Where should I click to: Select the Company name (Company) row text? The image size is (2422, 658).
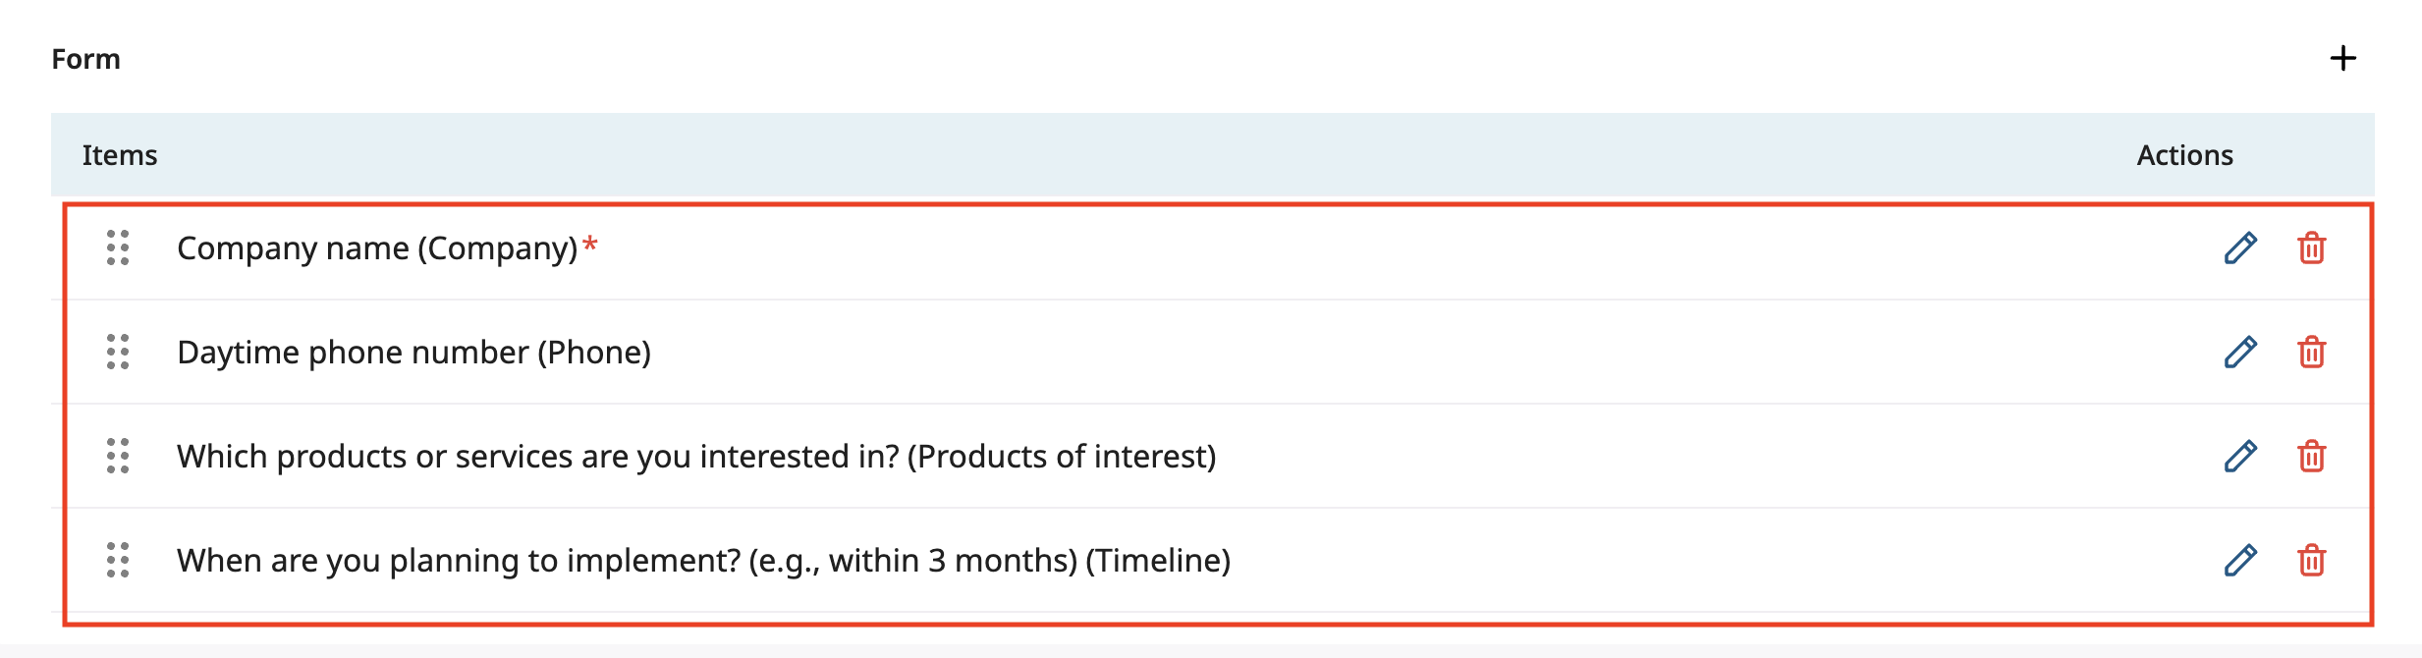click(x=377, y=248)
